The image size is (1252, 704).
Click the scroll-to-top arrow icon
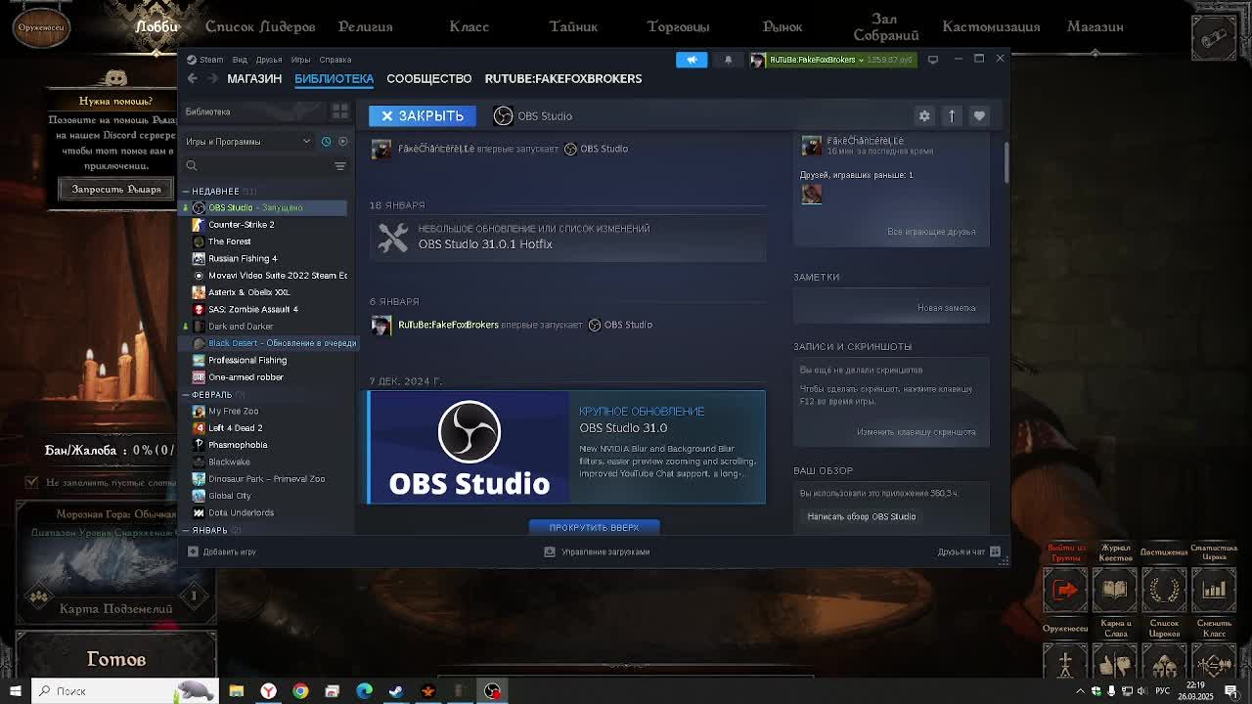(x=952, y=115)
